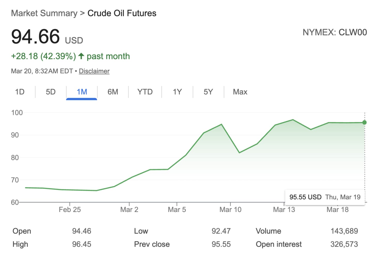Click the Feb 25 date label
Viewport: 376px width, 257px height.
(70, 209)
